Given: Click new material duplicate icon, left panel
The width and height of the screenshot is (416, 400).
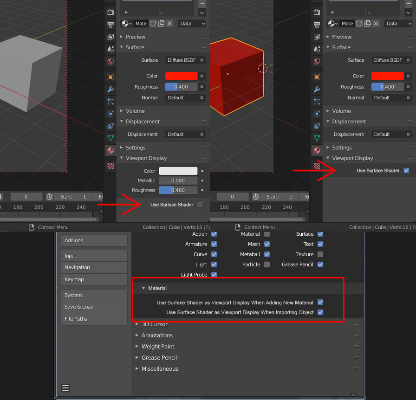Looking at the screenshot, I should pos(161,24).
